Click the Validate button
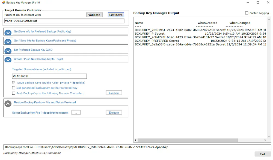 94,15
